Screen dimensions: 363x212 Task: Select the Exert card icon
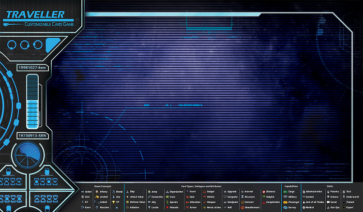(82, 207)
